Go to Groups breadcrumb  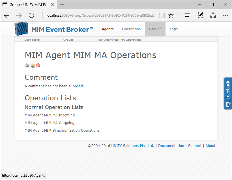68,40
